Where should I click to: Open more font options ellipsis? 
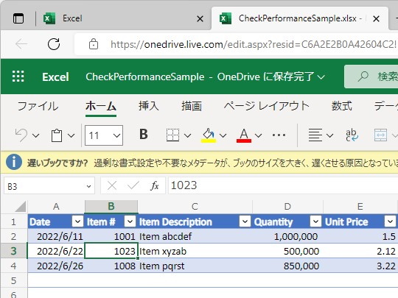[x=279, y=135]
